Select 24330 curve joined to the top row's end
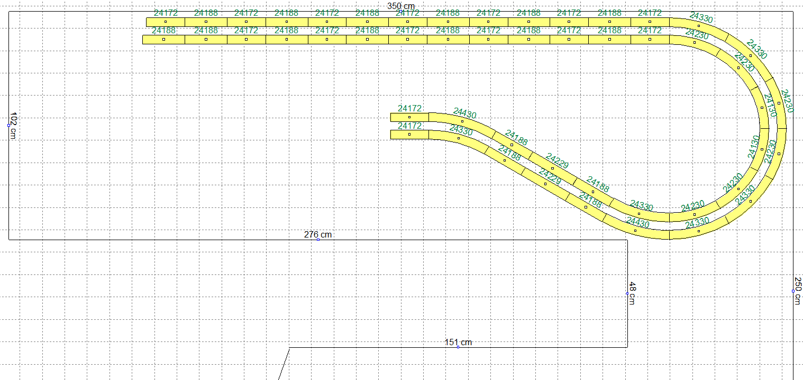The image size is (803, 380). coord(698,25)
